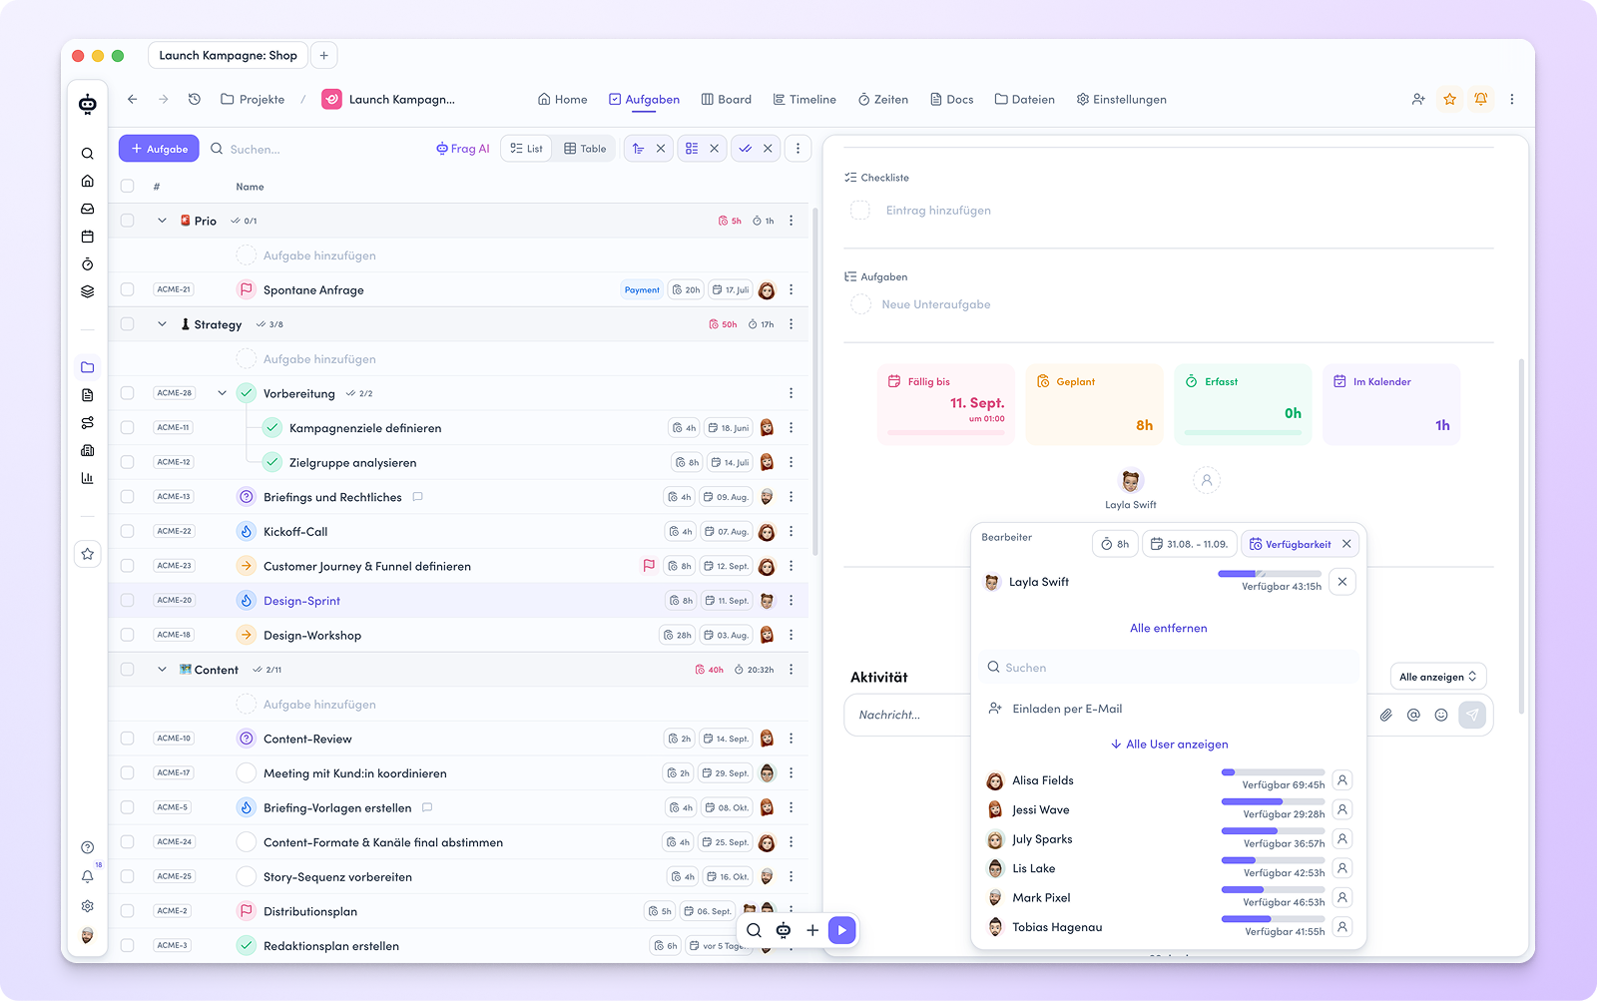1597x1001 pixels.
Task: Open the inbox icon in left sidebar
Action: [x=88, y=209]
